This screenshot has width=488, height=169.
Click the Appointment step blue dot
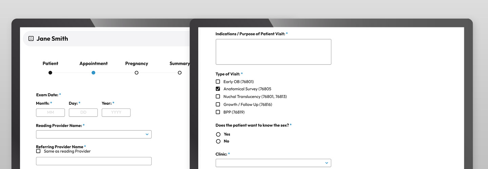point(93,73)
